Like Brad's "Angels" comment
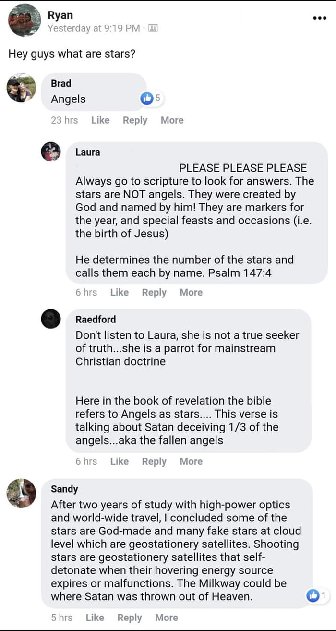Image resolution: width=336 pixels, height=631 pixels. (x=100, y=120)
